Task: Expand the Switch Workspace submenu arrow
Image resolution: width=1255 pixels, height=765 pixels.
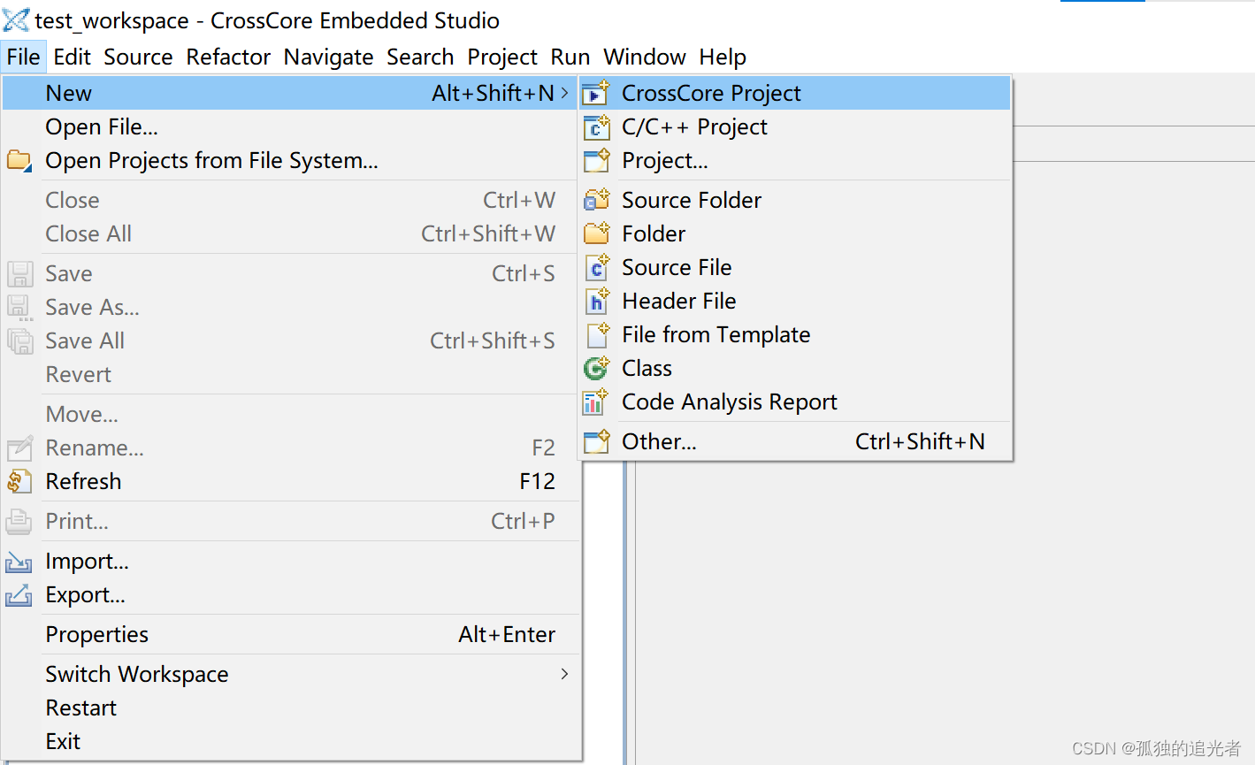Action: [x=564, y=674]
